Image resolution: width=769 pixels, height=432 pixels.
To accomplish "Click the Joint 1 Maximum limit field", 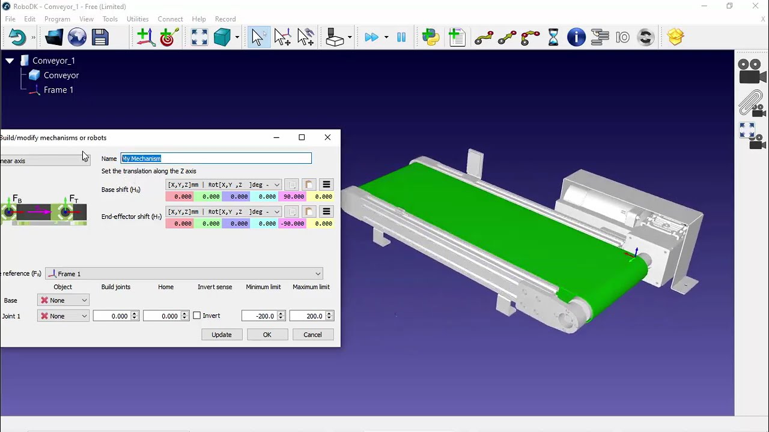I will coord(307,316).
